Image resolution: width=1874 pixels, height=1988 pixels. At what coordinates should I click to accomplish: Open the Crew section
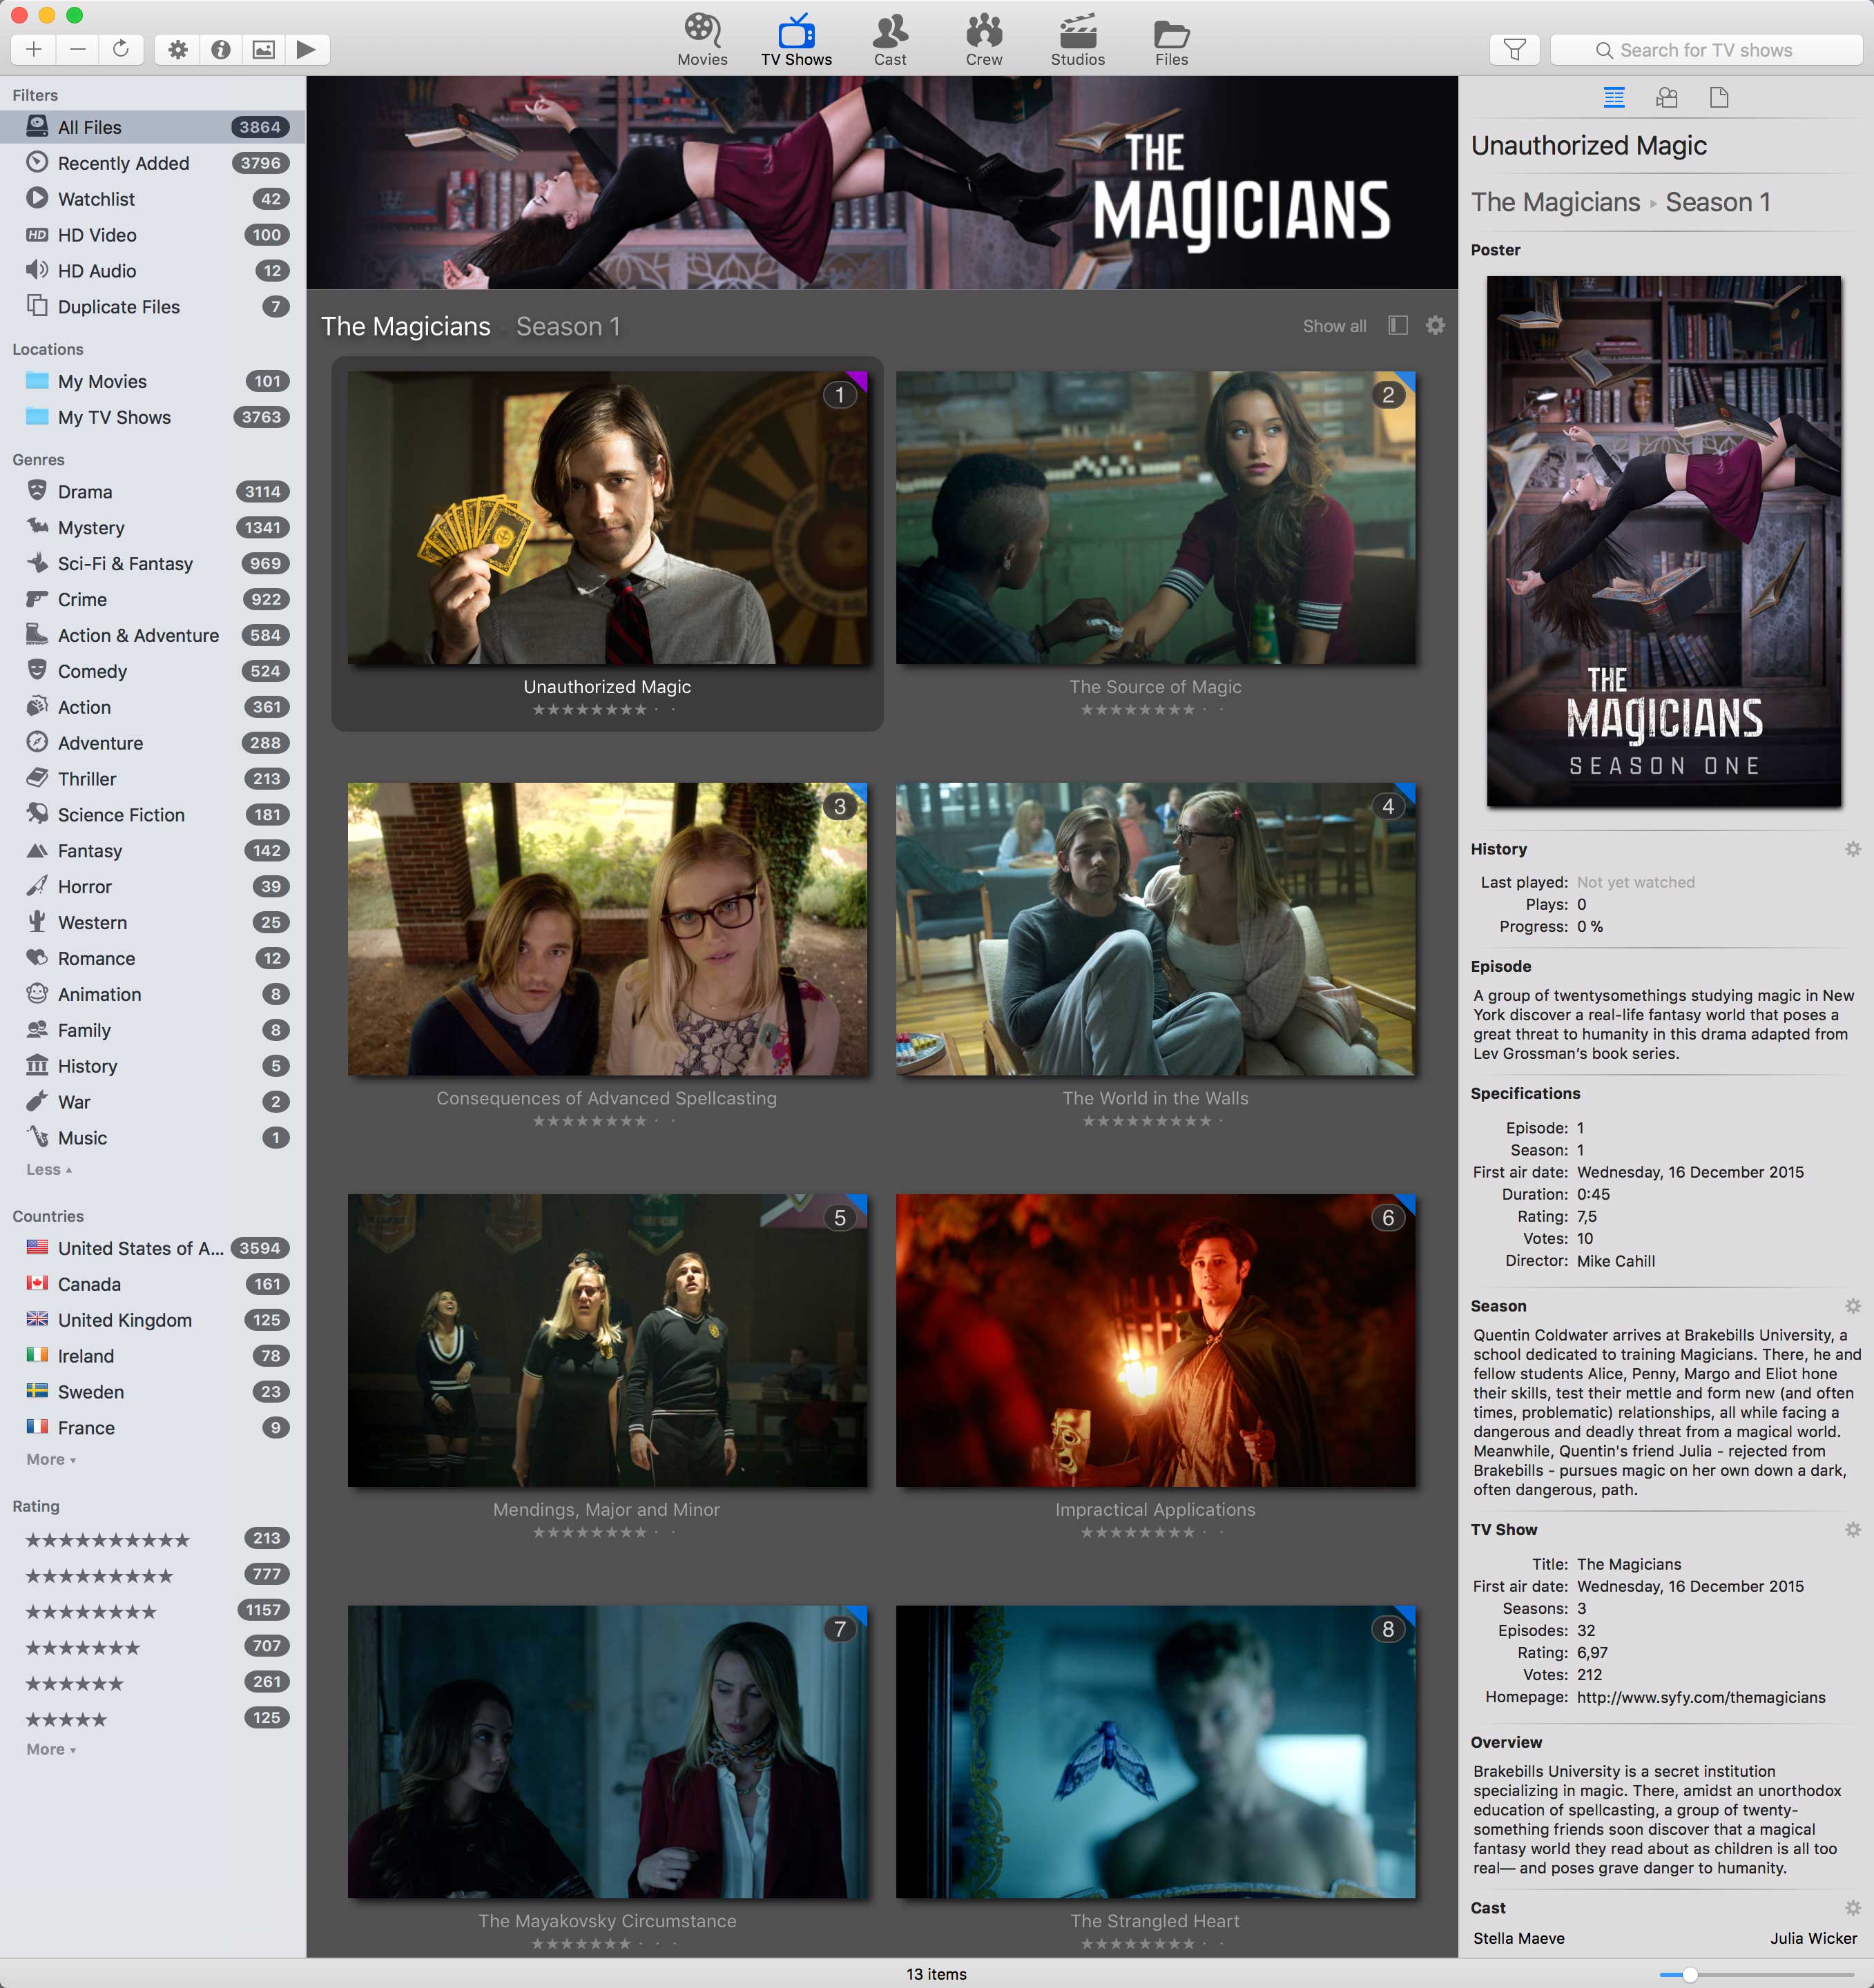click(983, 40)
